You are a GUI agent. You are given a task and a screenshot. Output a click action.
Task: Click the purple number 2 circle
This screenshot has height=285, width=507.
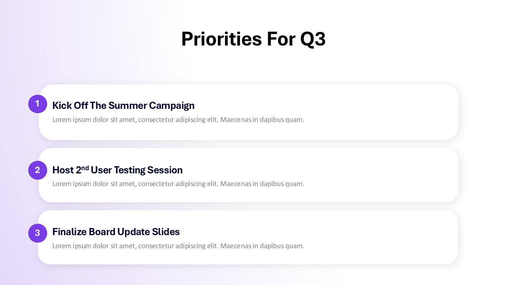tap(38, 170)
